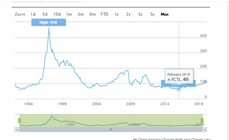Select the 1d zoom range
The image size is (229, 140).
[x=33, y=14]
